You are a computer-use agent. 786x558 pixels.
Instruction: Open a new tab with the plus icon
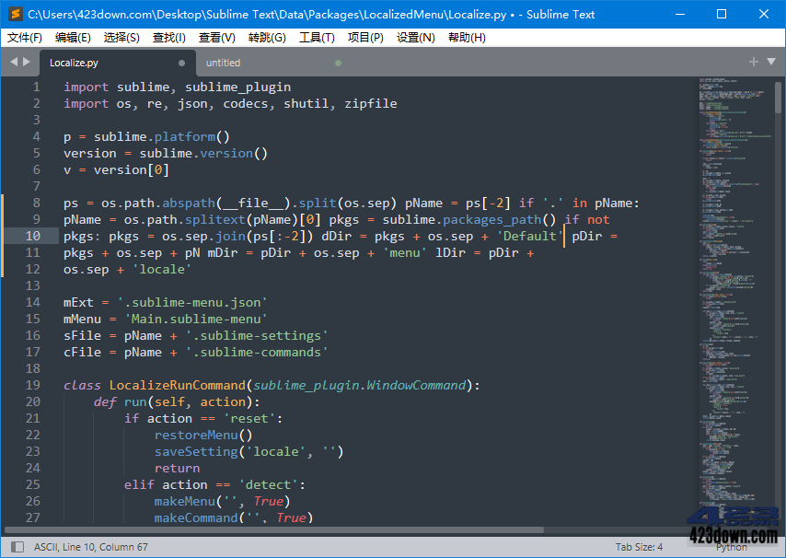click(754, 63)
